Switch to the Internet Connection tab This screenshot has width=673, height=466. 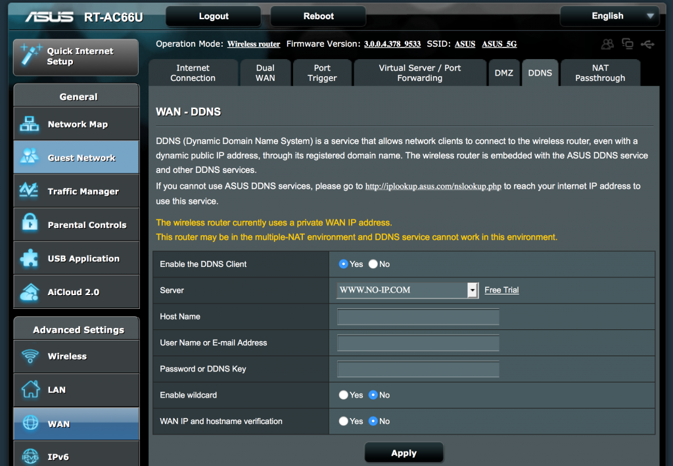(x=193, y=73)
